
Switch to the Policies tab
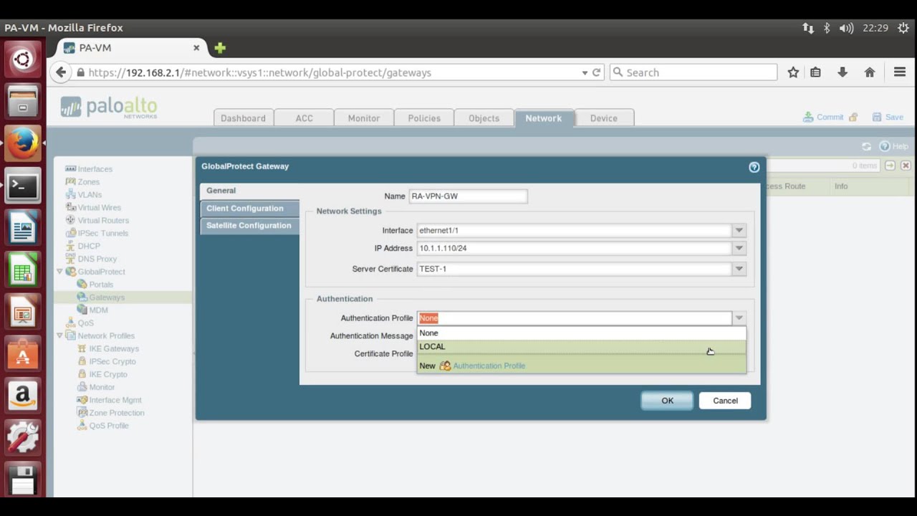click(424, 118)
